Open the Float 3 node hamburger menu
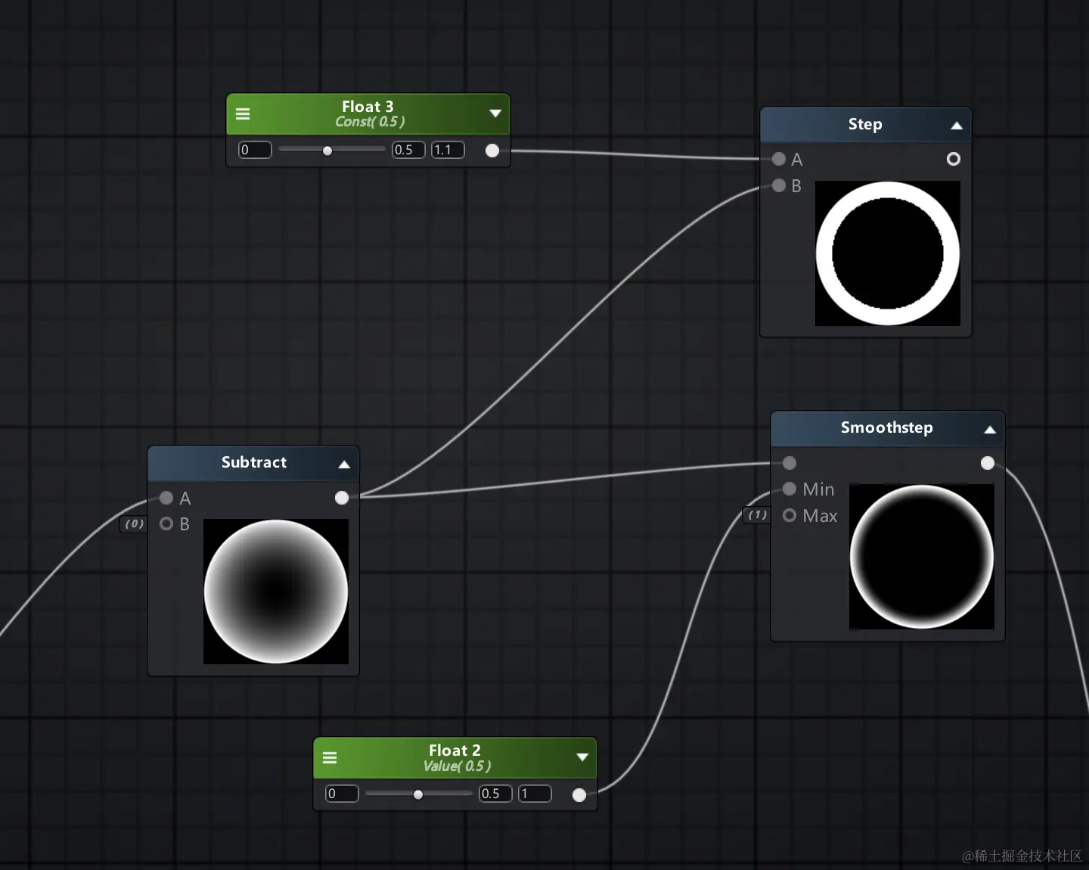This screenshot has height=870, width=1089. coord(243,113)
